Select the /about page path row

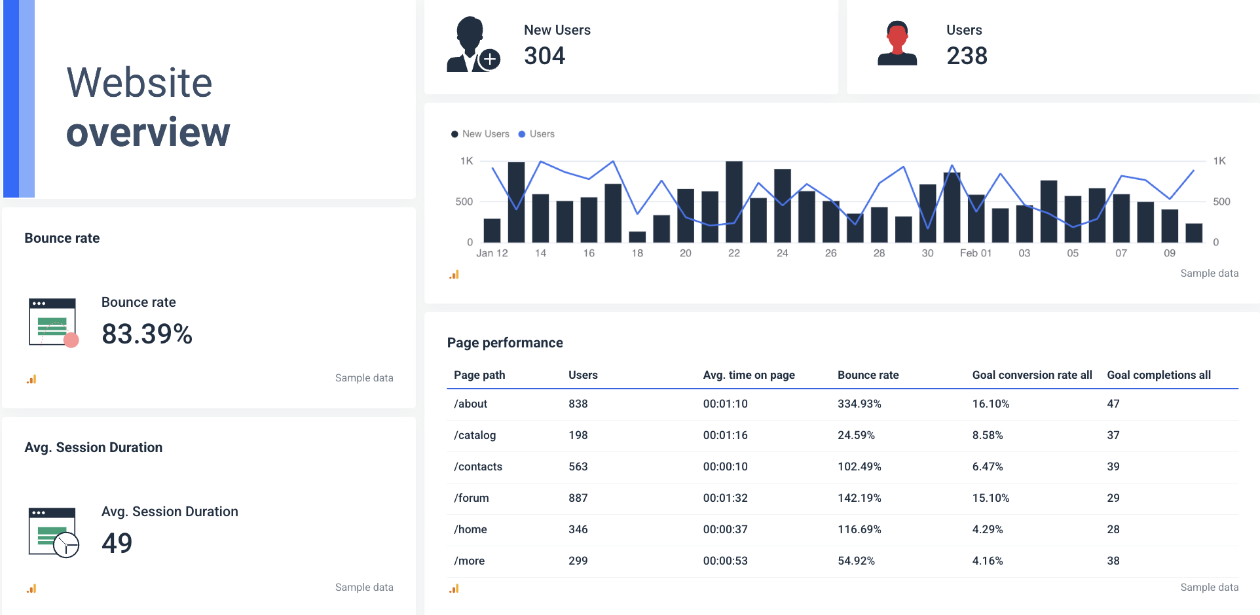[x=843, y=404]
